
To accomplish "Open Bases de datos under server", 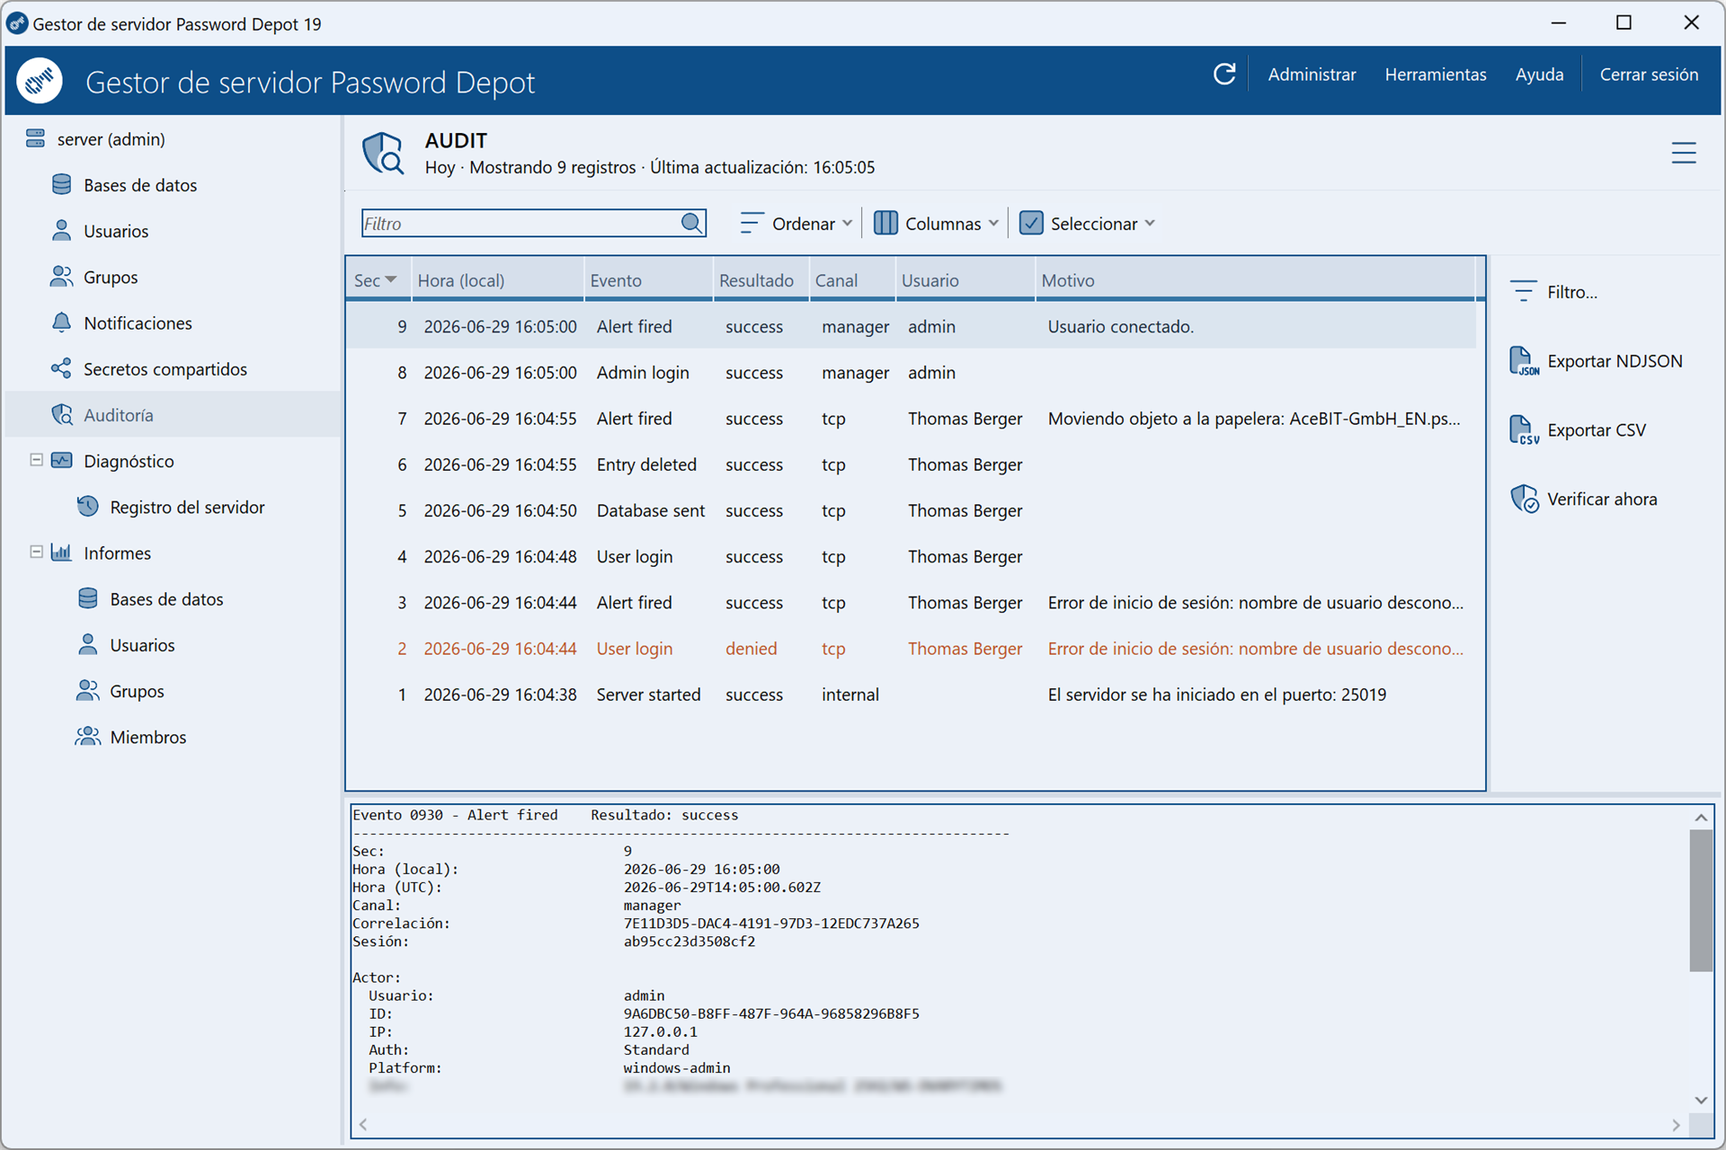I will coord(139,185).
